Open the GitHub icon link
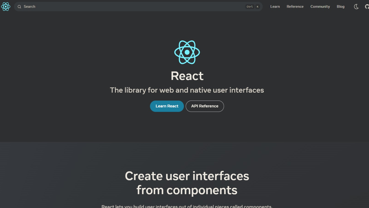Image resolution: width=369 pixels, height=208 pixels. point(367,7)
